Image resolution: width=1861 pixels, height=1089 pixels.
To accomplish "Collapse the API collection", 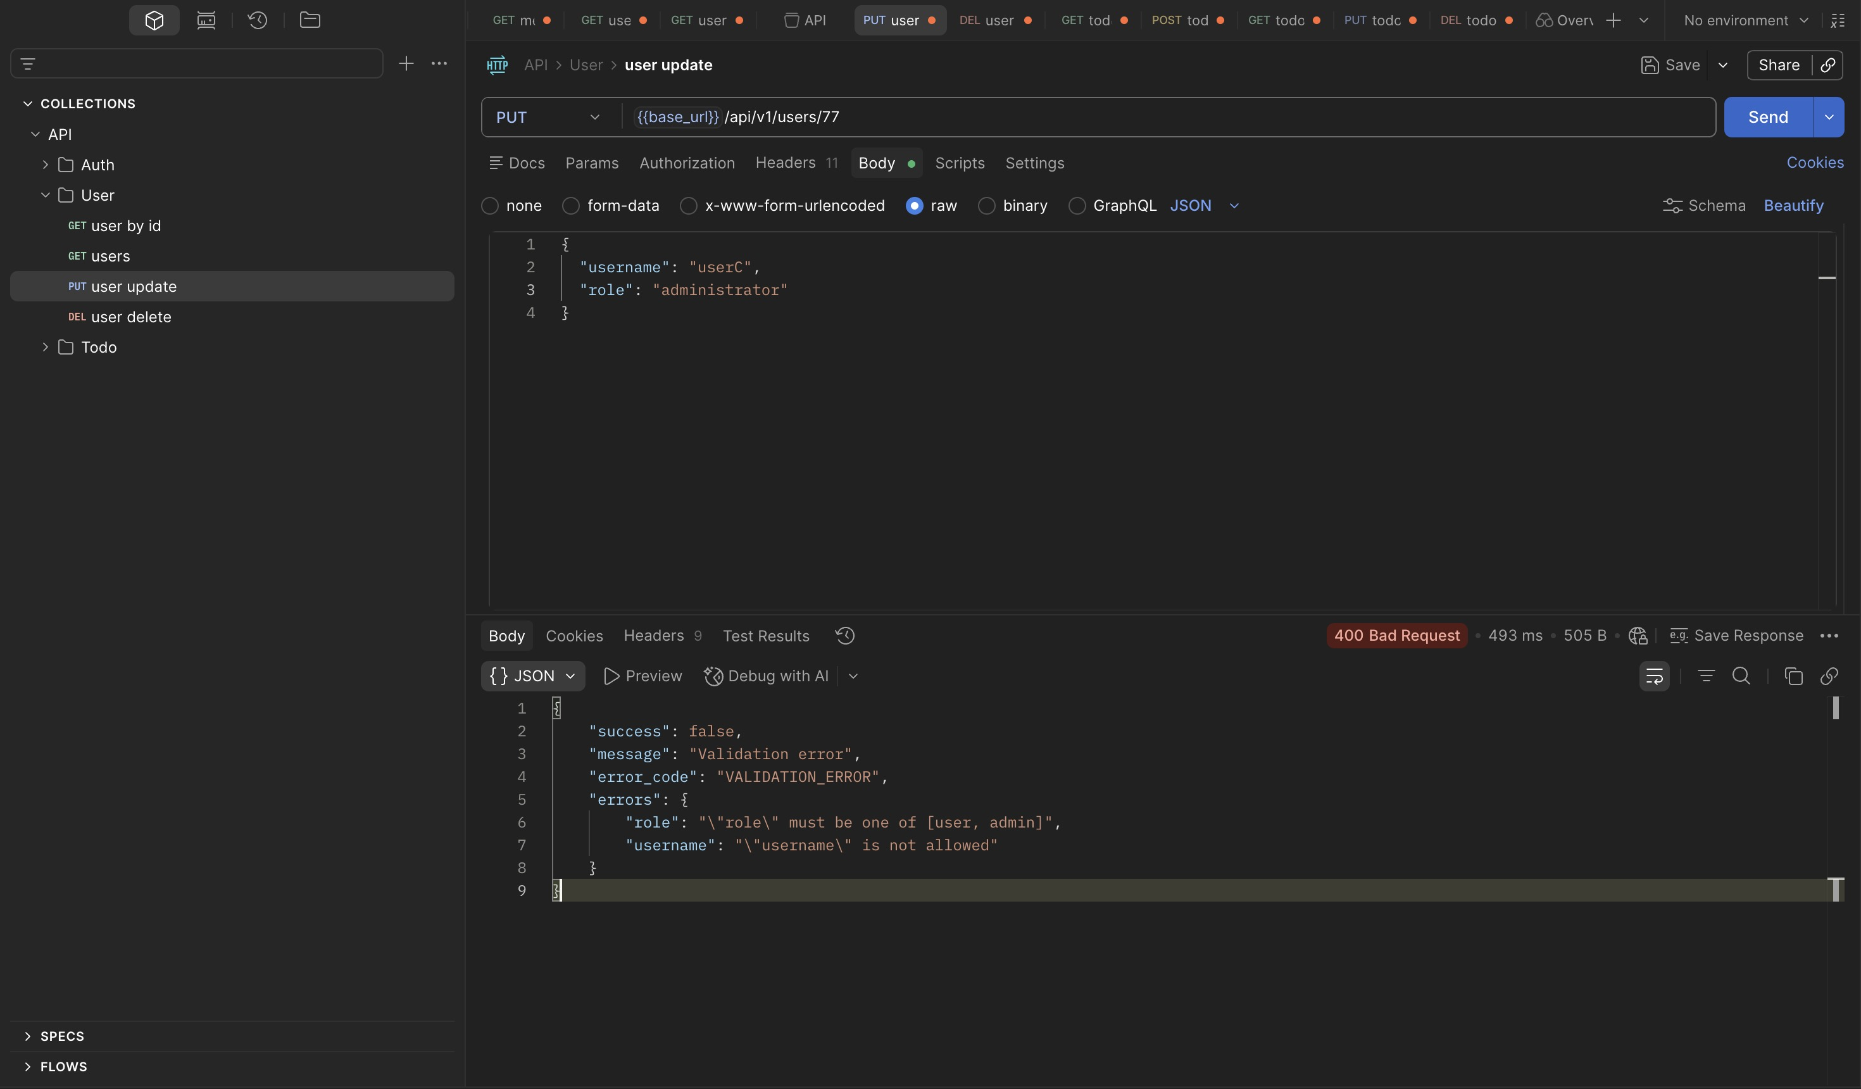I will click(x=35, y=134).
